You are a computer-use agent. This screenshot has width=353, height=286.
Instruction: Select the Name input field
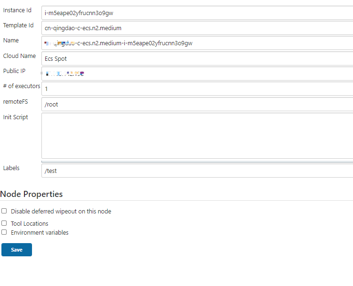[197, 43]
